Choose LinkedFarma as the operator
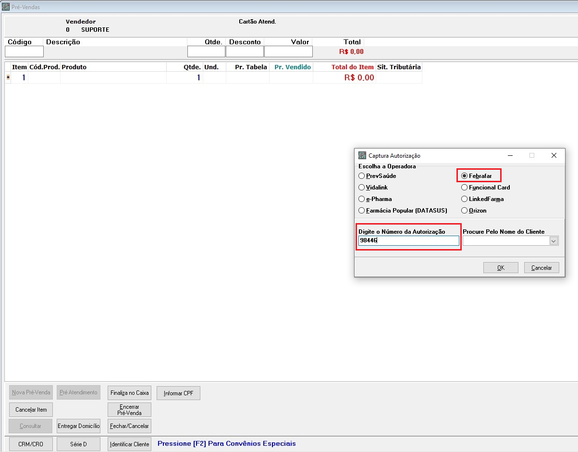Image resolution: width=578 pixels, height=452 pixels. [x=465, y=199]
